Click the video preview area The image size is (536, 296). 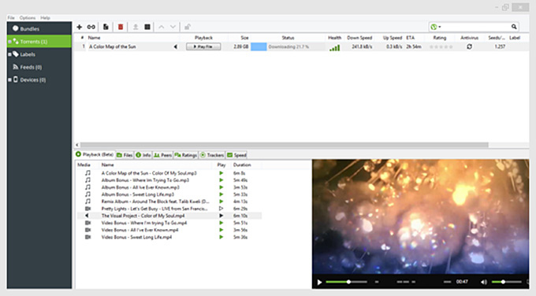click(x=420, y=216)
